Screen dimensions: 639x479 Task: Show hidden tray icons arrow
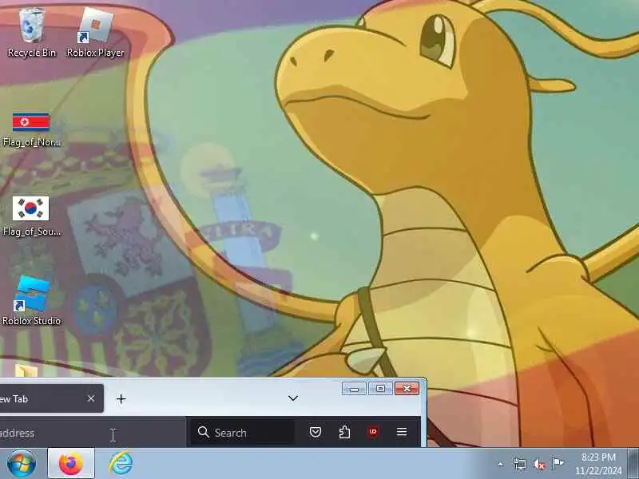501,464
